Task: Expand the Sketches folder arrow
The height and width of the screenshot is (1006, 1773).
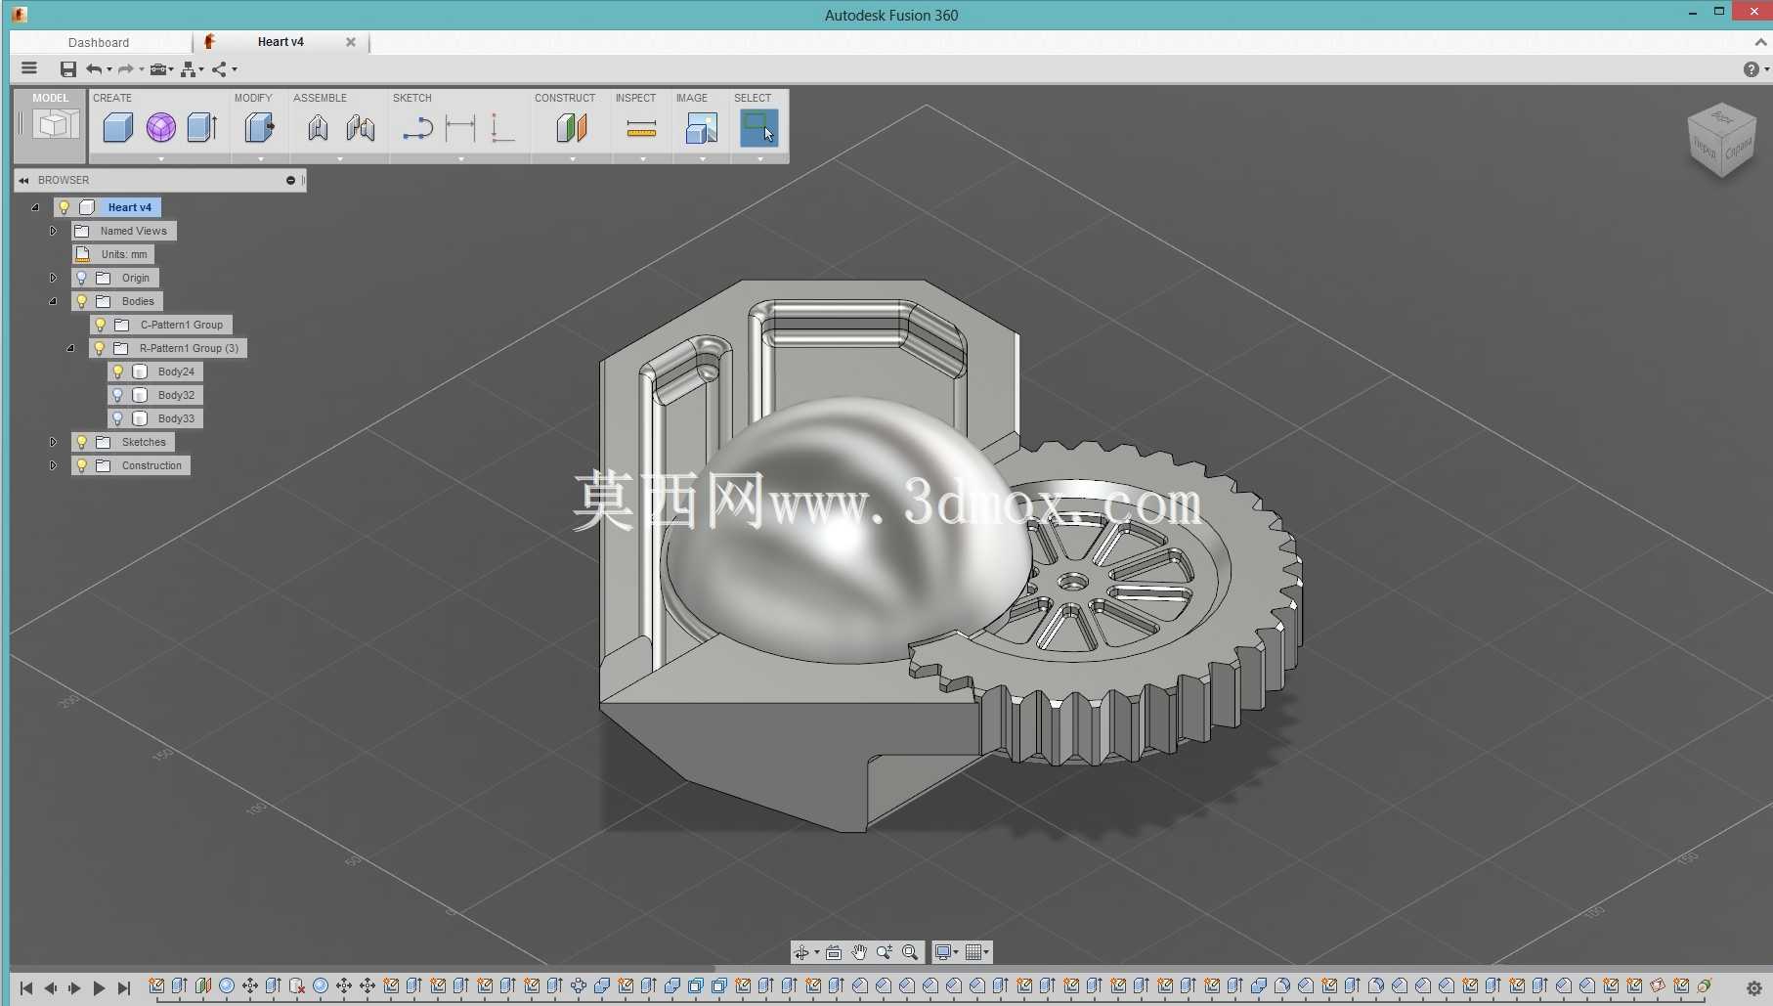Action: pyautogui.click(x=54, y=442)
